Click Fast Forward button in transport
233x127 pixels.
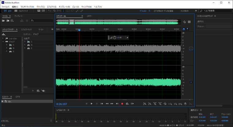tap(112, 104)
